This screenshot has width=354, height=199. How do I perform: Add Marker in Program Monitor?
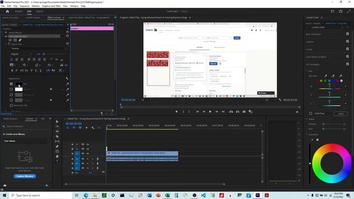tap(176, 112)
